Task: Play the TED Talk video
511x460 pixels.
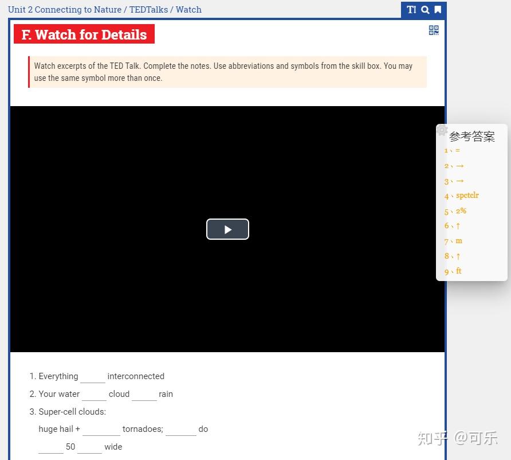Action: [x=227, y=229]
